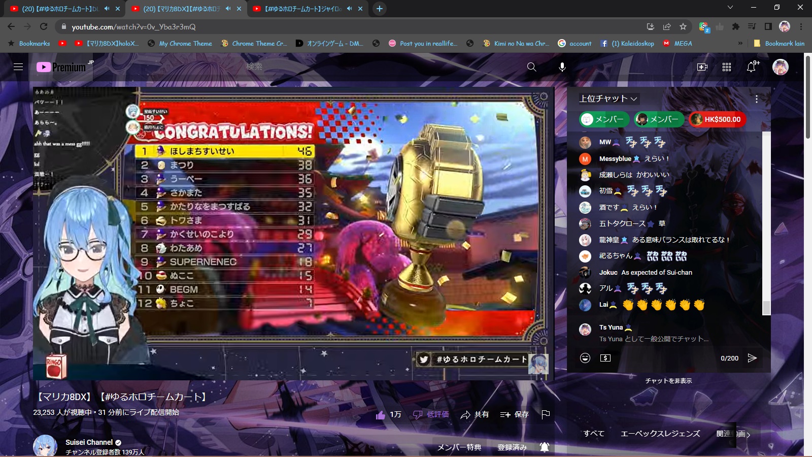Save video to playlist 保存
The width and height of the screenshot is (812, 457).
coord(514,414)
